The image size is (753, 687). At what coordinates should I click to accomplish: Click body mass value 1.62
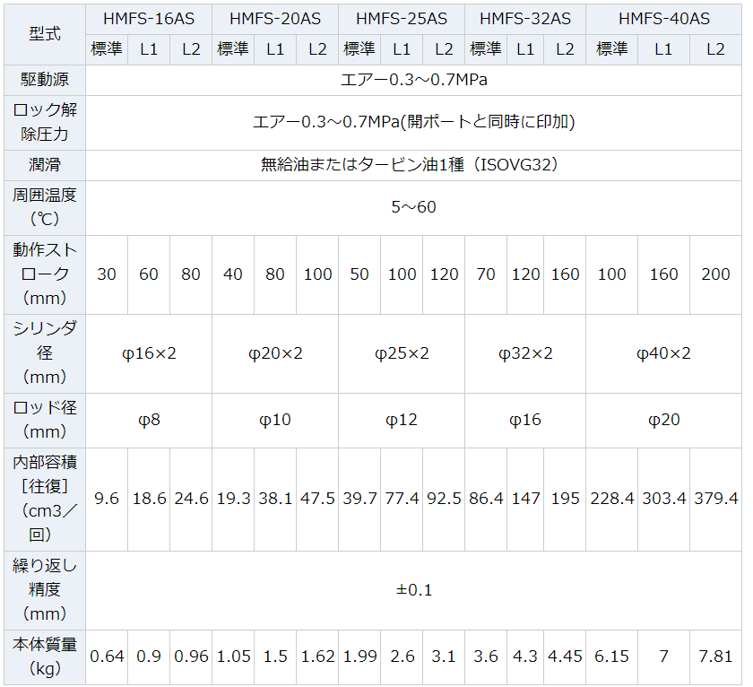317,657
